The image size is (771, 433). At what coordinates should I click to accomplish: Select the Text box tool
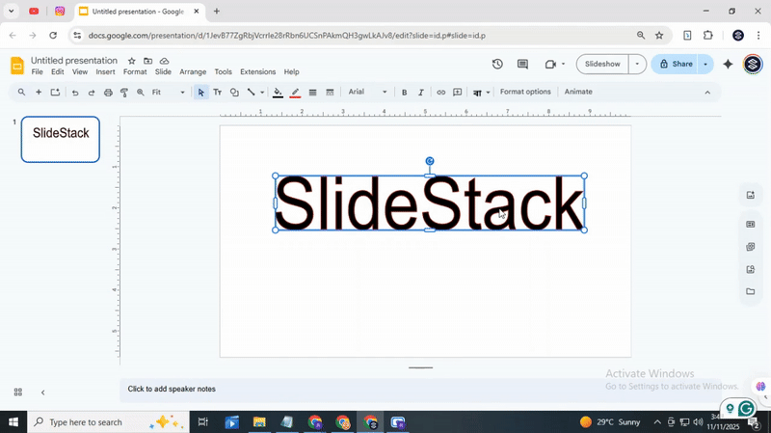pyautogui.click(x=217, y=93)
